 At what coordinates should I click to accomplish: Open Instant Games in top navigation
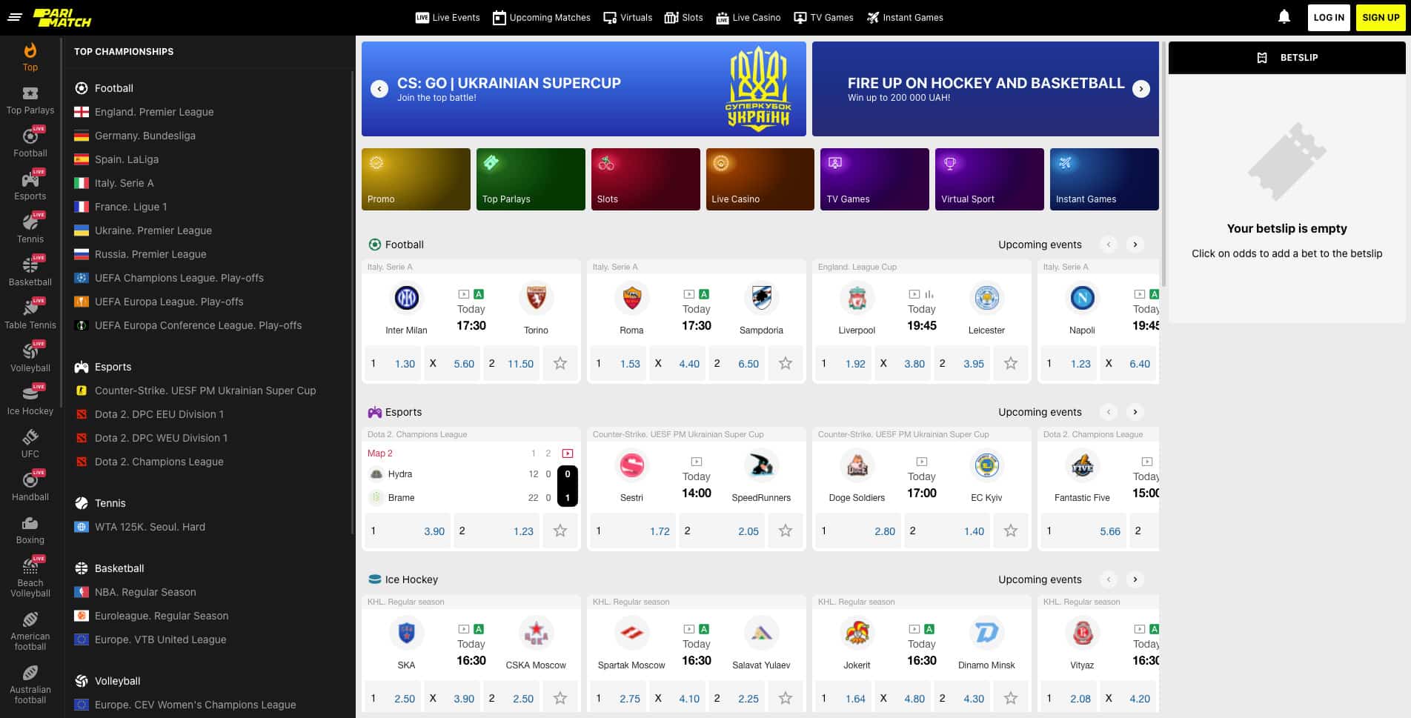[x=905, y=18]
